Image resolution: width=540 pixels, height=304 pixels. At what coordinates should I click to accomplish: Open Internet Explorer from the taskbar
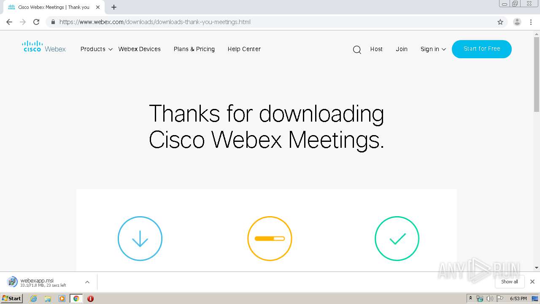click(x=34, y=299)
